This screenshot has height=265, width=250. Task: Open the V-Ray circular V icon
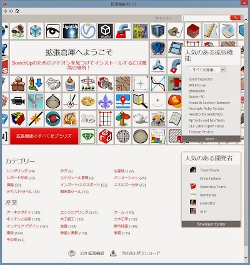pyautogui.click(x=88, y=31)
